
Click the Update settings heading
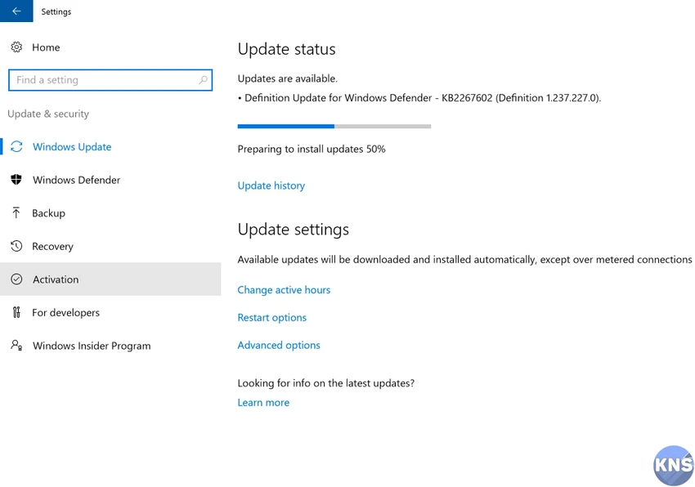click(293, 230)
